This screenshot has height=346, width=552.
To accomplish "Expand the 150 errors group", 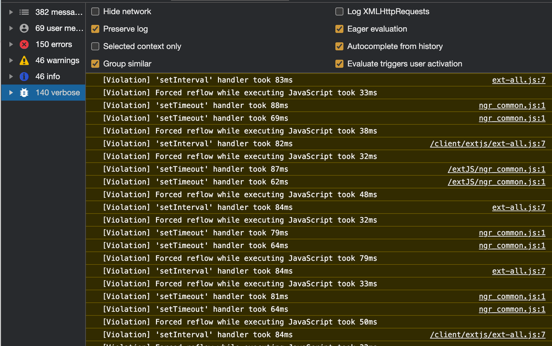I will click(x=11, y=44).
